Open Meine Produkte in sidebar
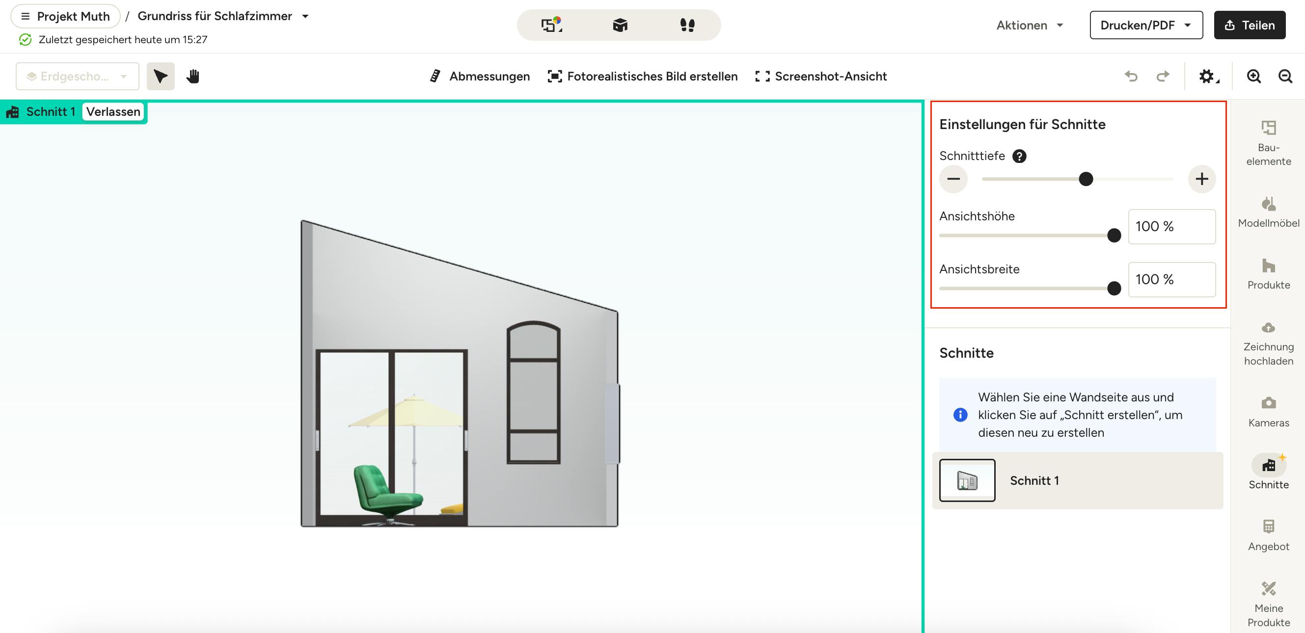The image size is (1305, 633). [1269, 604]
